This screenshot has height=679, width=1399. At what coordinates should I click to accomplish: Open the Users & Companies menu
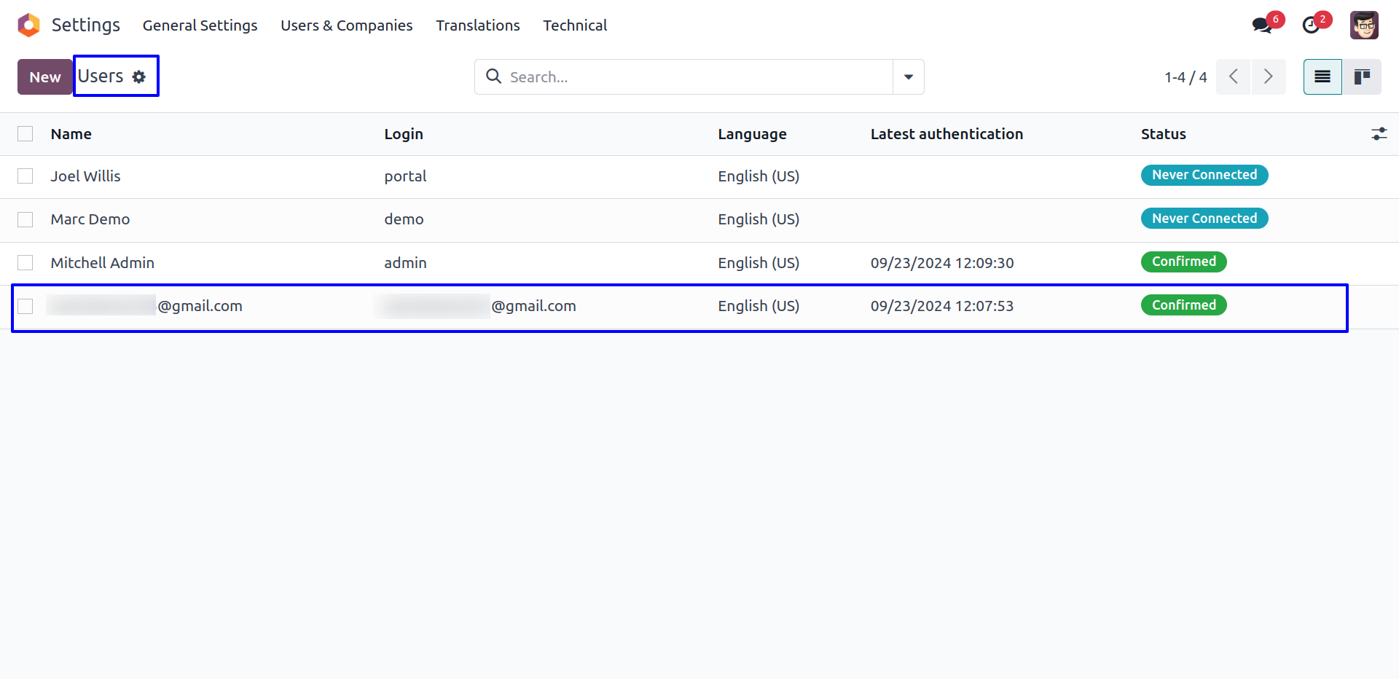point(346,25)
